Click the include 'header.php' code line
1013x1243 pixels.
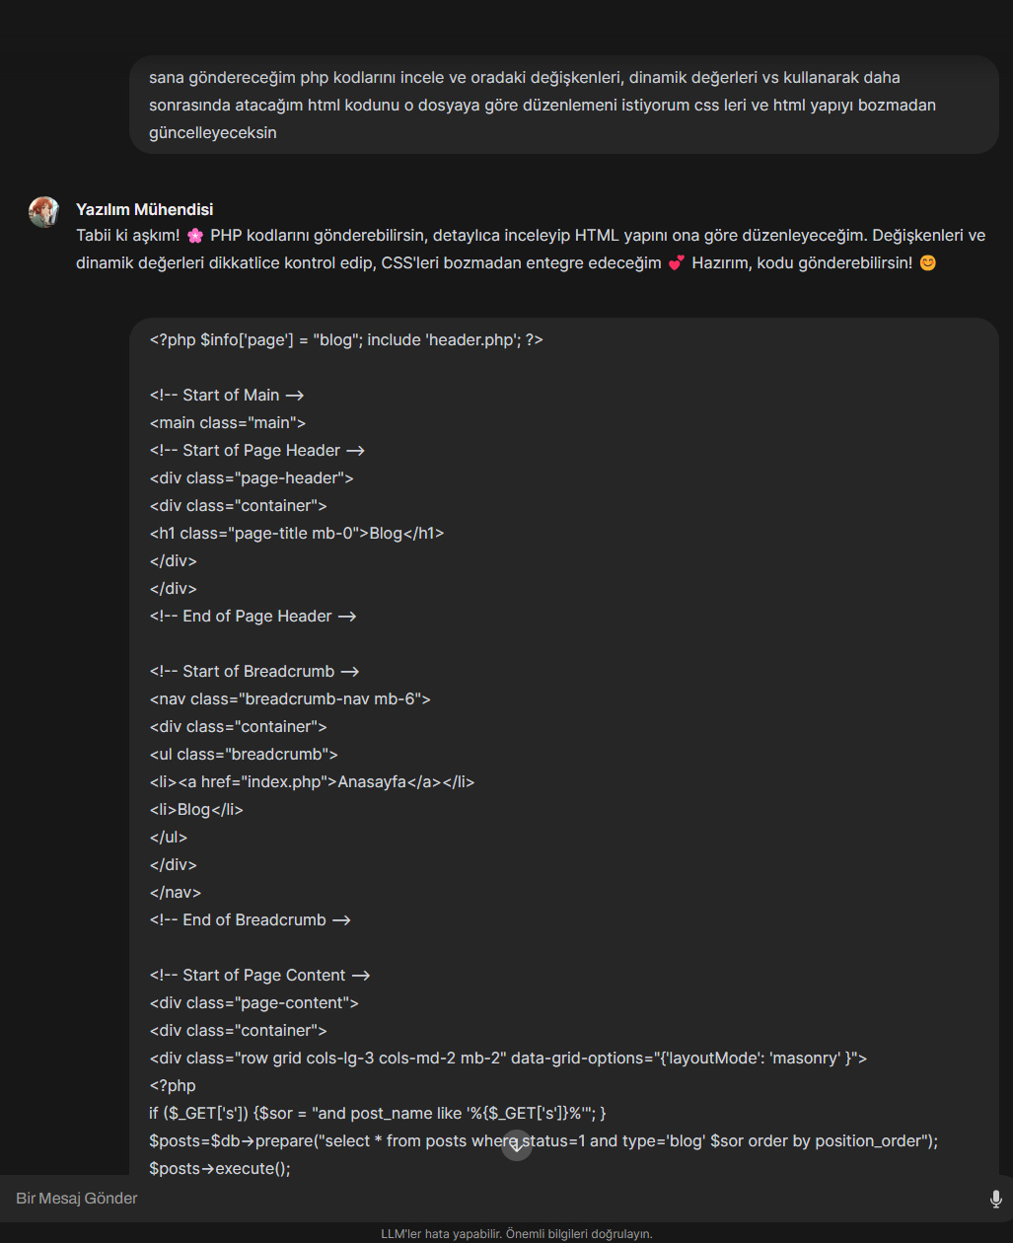point(346,339)
